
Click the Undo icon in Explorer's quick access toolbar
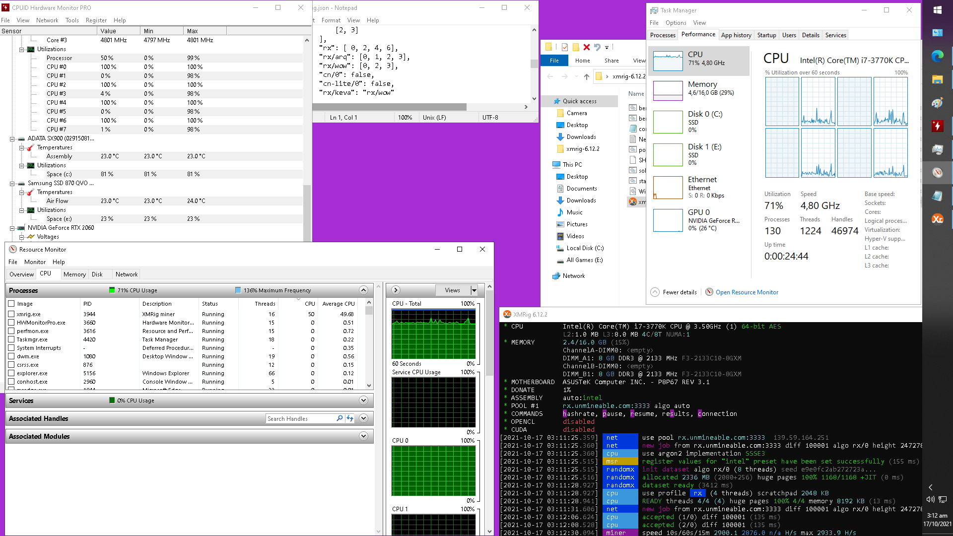[x=598, y=47]
